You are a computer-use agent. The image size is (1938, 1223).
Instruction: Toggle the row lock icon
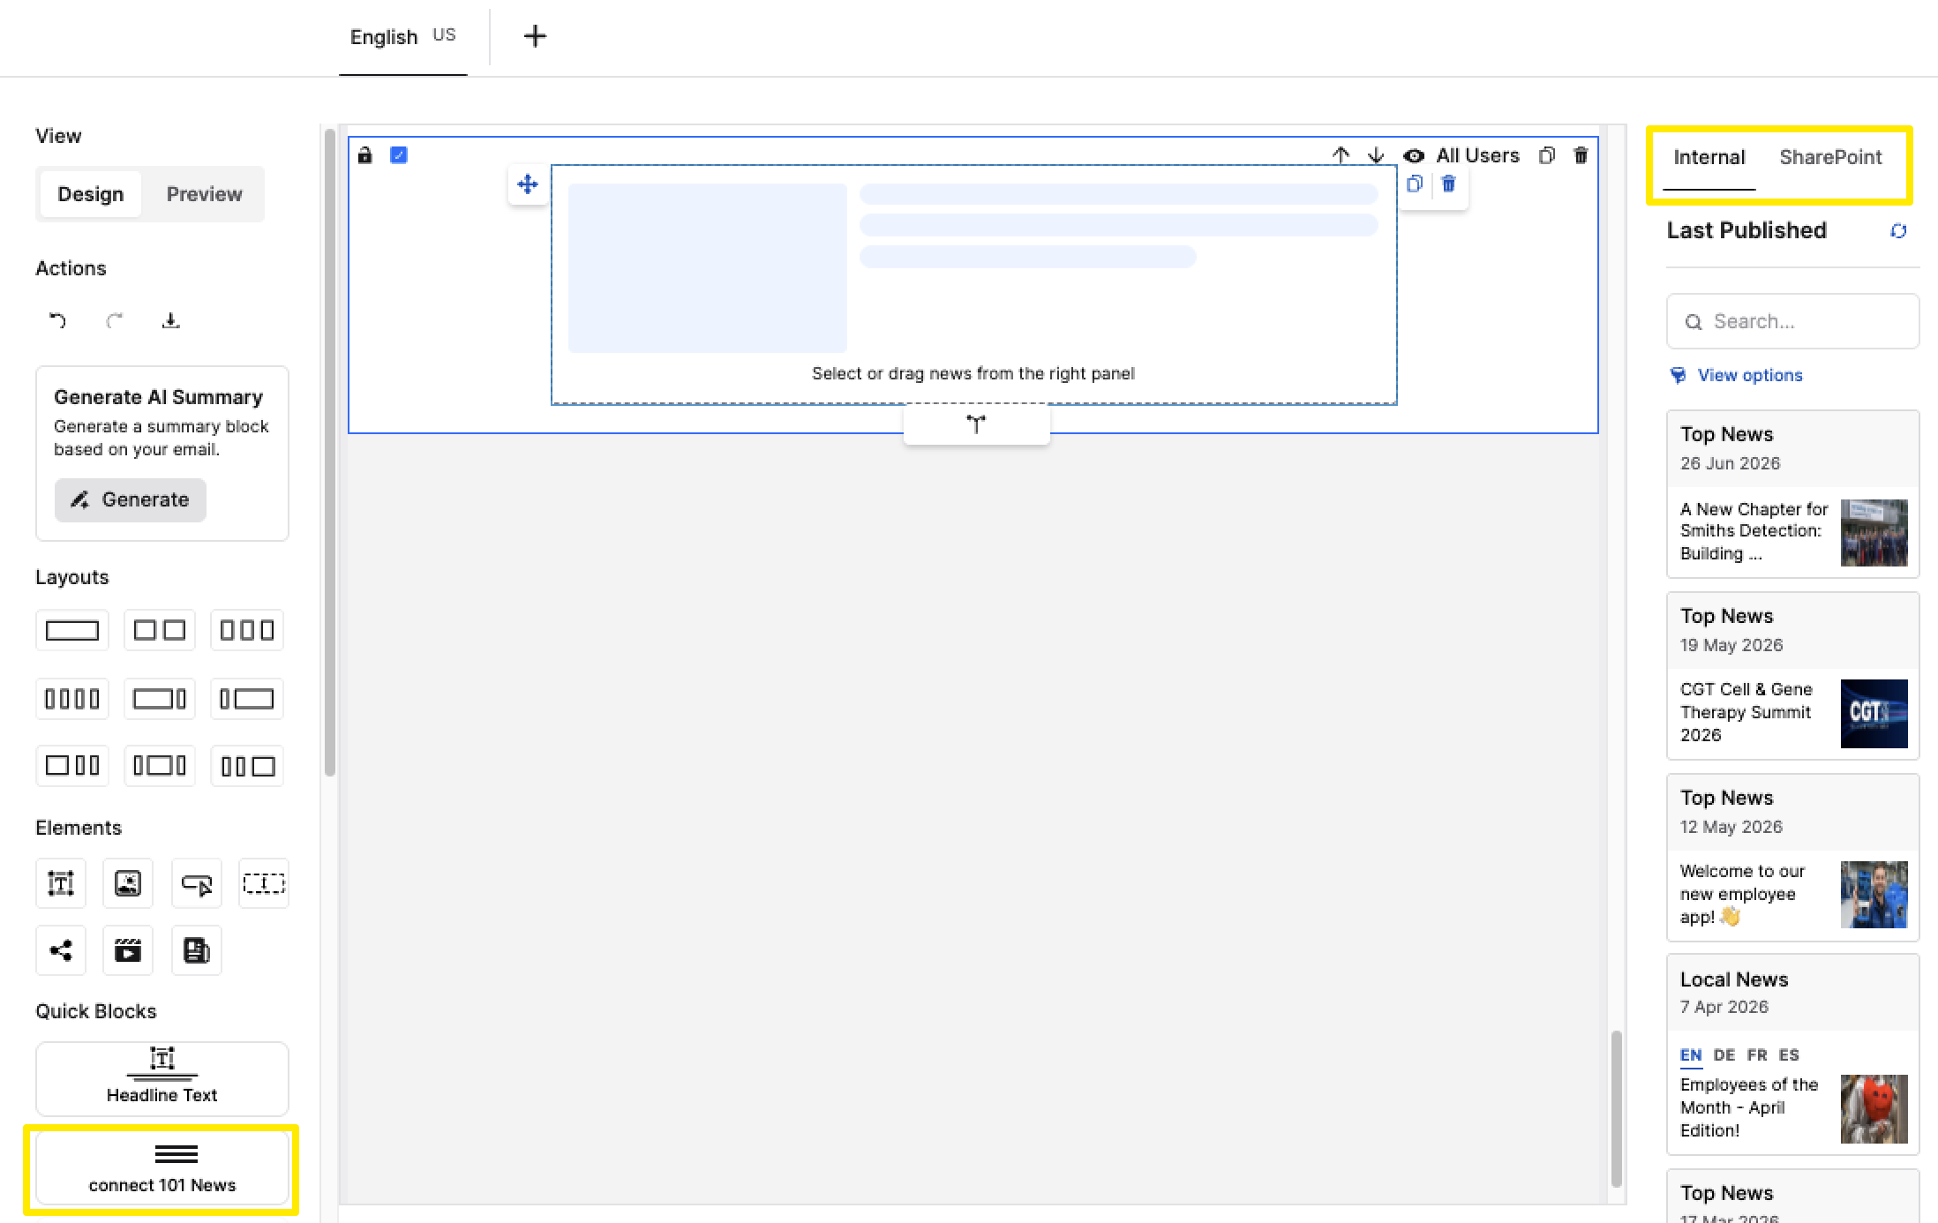tap(364, 155)
